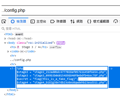Open the 樣式編輯器 style editor tab
This screenshot has height=99, width=120.
(98, 21)
